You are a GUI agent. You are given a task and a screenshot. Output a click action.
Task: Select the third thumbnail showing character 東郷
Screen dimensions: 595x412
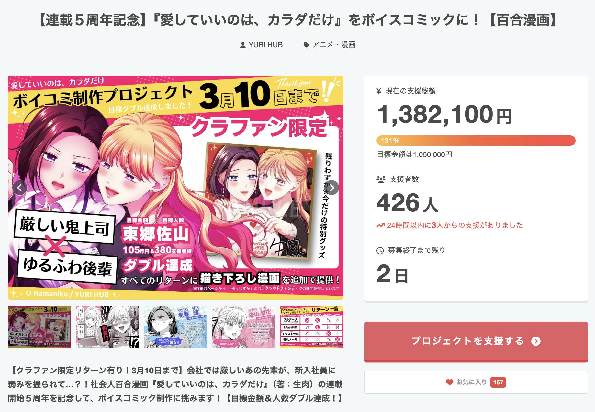[x=175, y=327]
